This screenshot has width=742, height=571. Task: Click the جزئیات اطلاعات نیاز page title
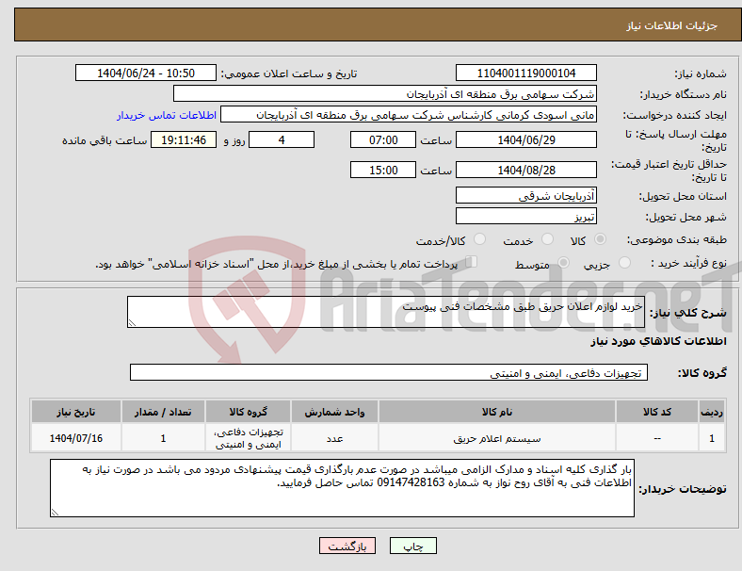pyautogui.click(x=672, y=25)
